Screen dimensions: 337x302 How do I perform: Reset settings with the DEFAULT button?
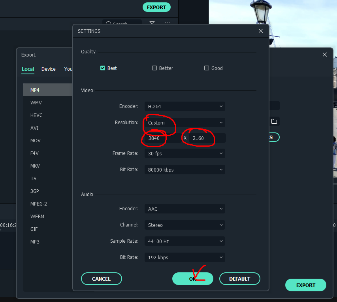[240, 279]
